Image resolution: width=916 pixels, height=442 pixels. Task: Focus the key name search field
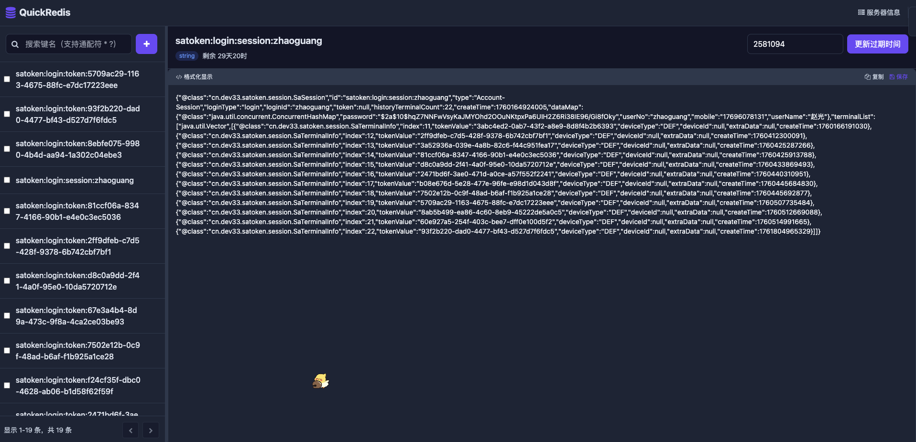(x=69, y=44)
